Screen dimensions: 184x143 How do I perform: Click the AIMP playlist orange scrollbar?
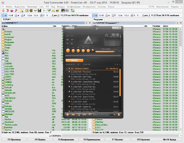tap(120, 82)
